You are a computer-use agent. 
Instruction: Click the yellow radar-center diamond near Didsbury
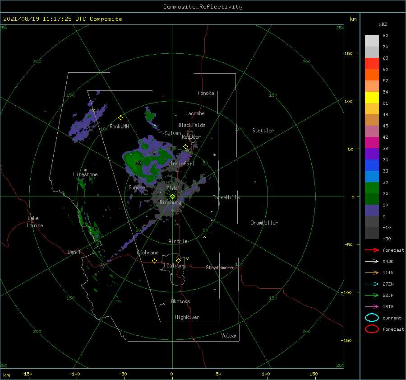click(x=172, y=197)
